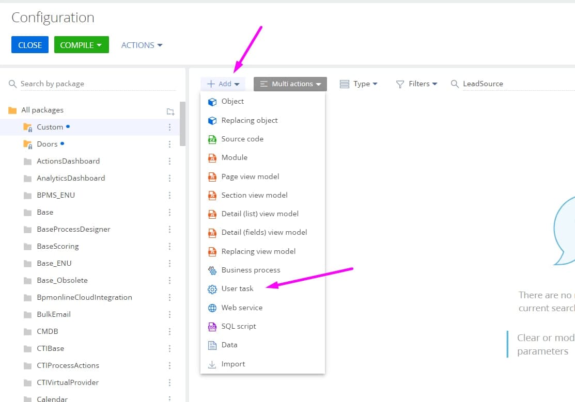This screenshot has height=402, width=575.
Task: Click the Web service globe icon
Action: pos(212,308)
